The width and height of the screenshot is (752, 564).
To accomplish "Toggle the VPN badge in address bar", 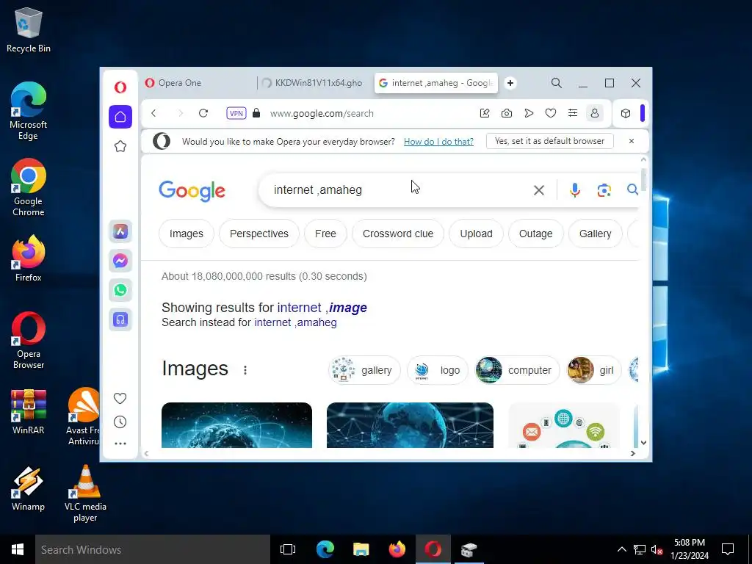I will tap(236, 113).
